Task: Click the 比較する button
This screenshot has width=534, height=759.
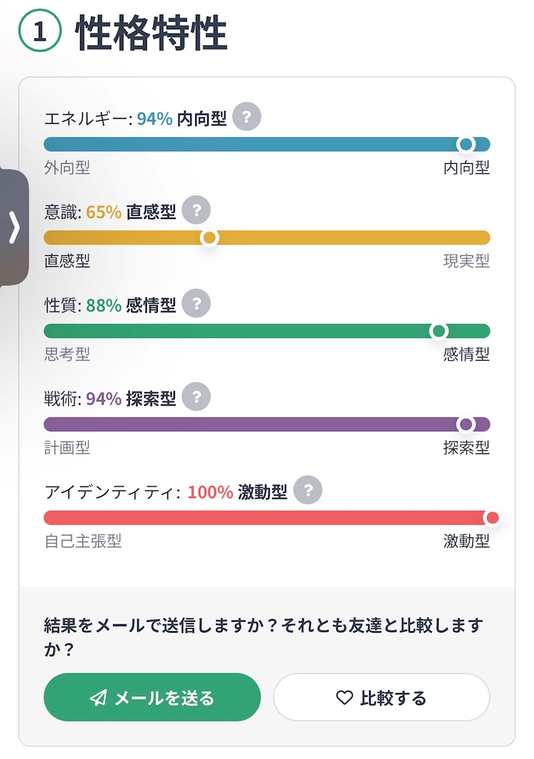Action: tap(381, 697)
